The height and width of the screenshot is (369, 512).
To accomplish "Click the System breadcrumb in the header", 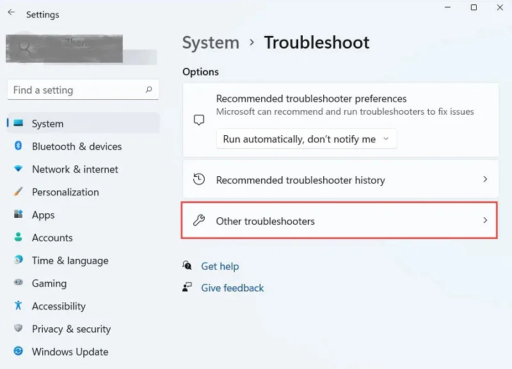I will 211,42.
